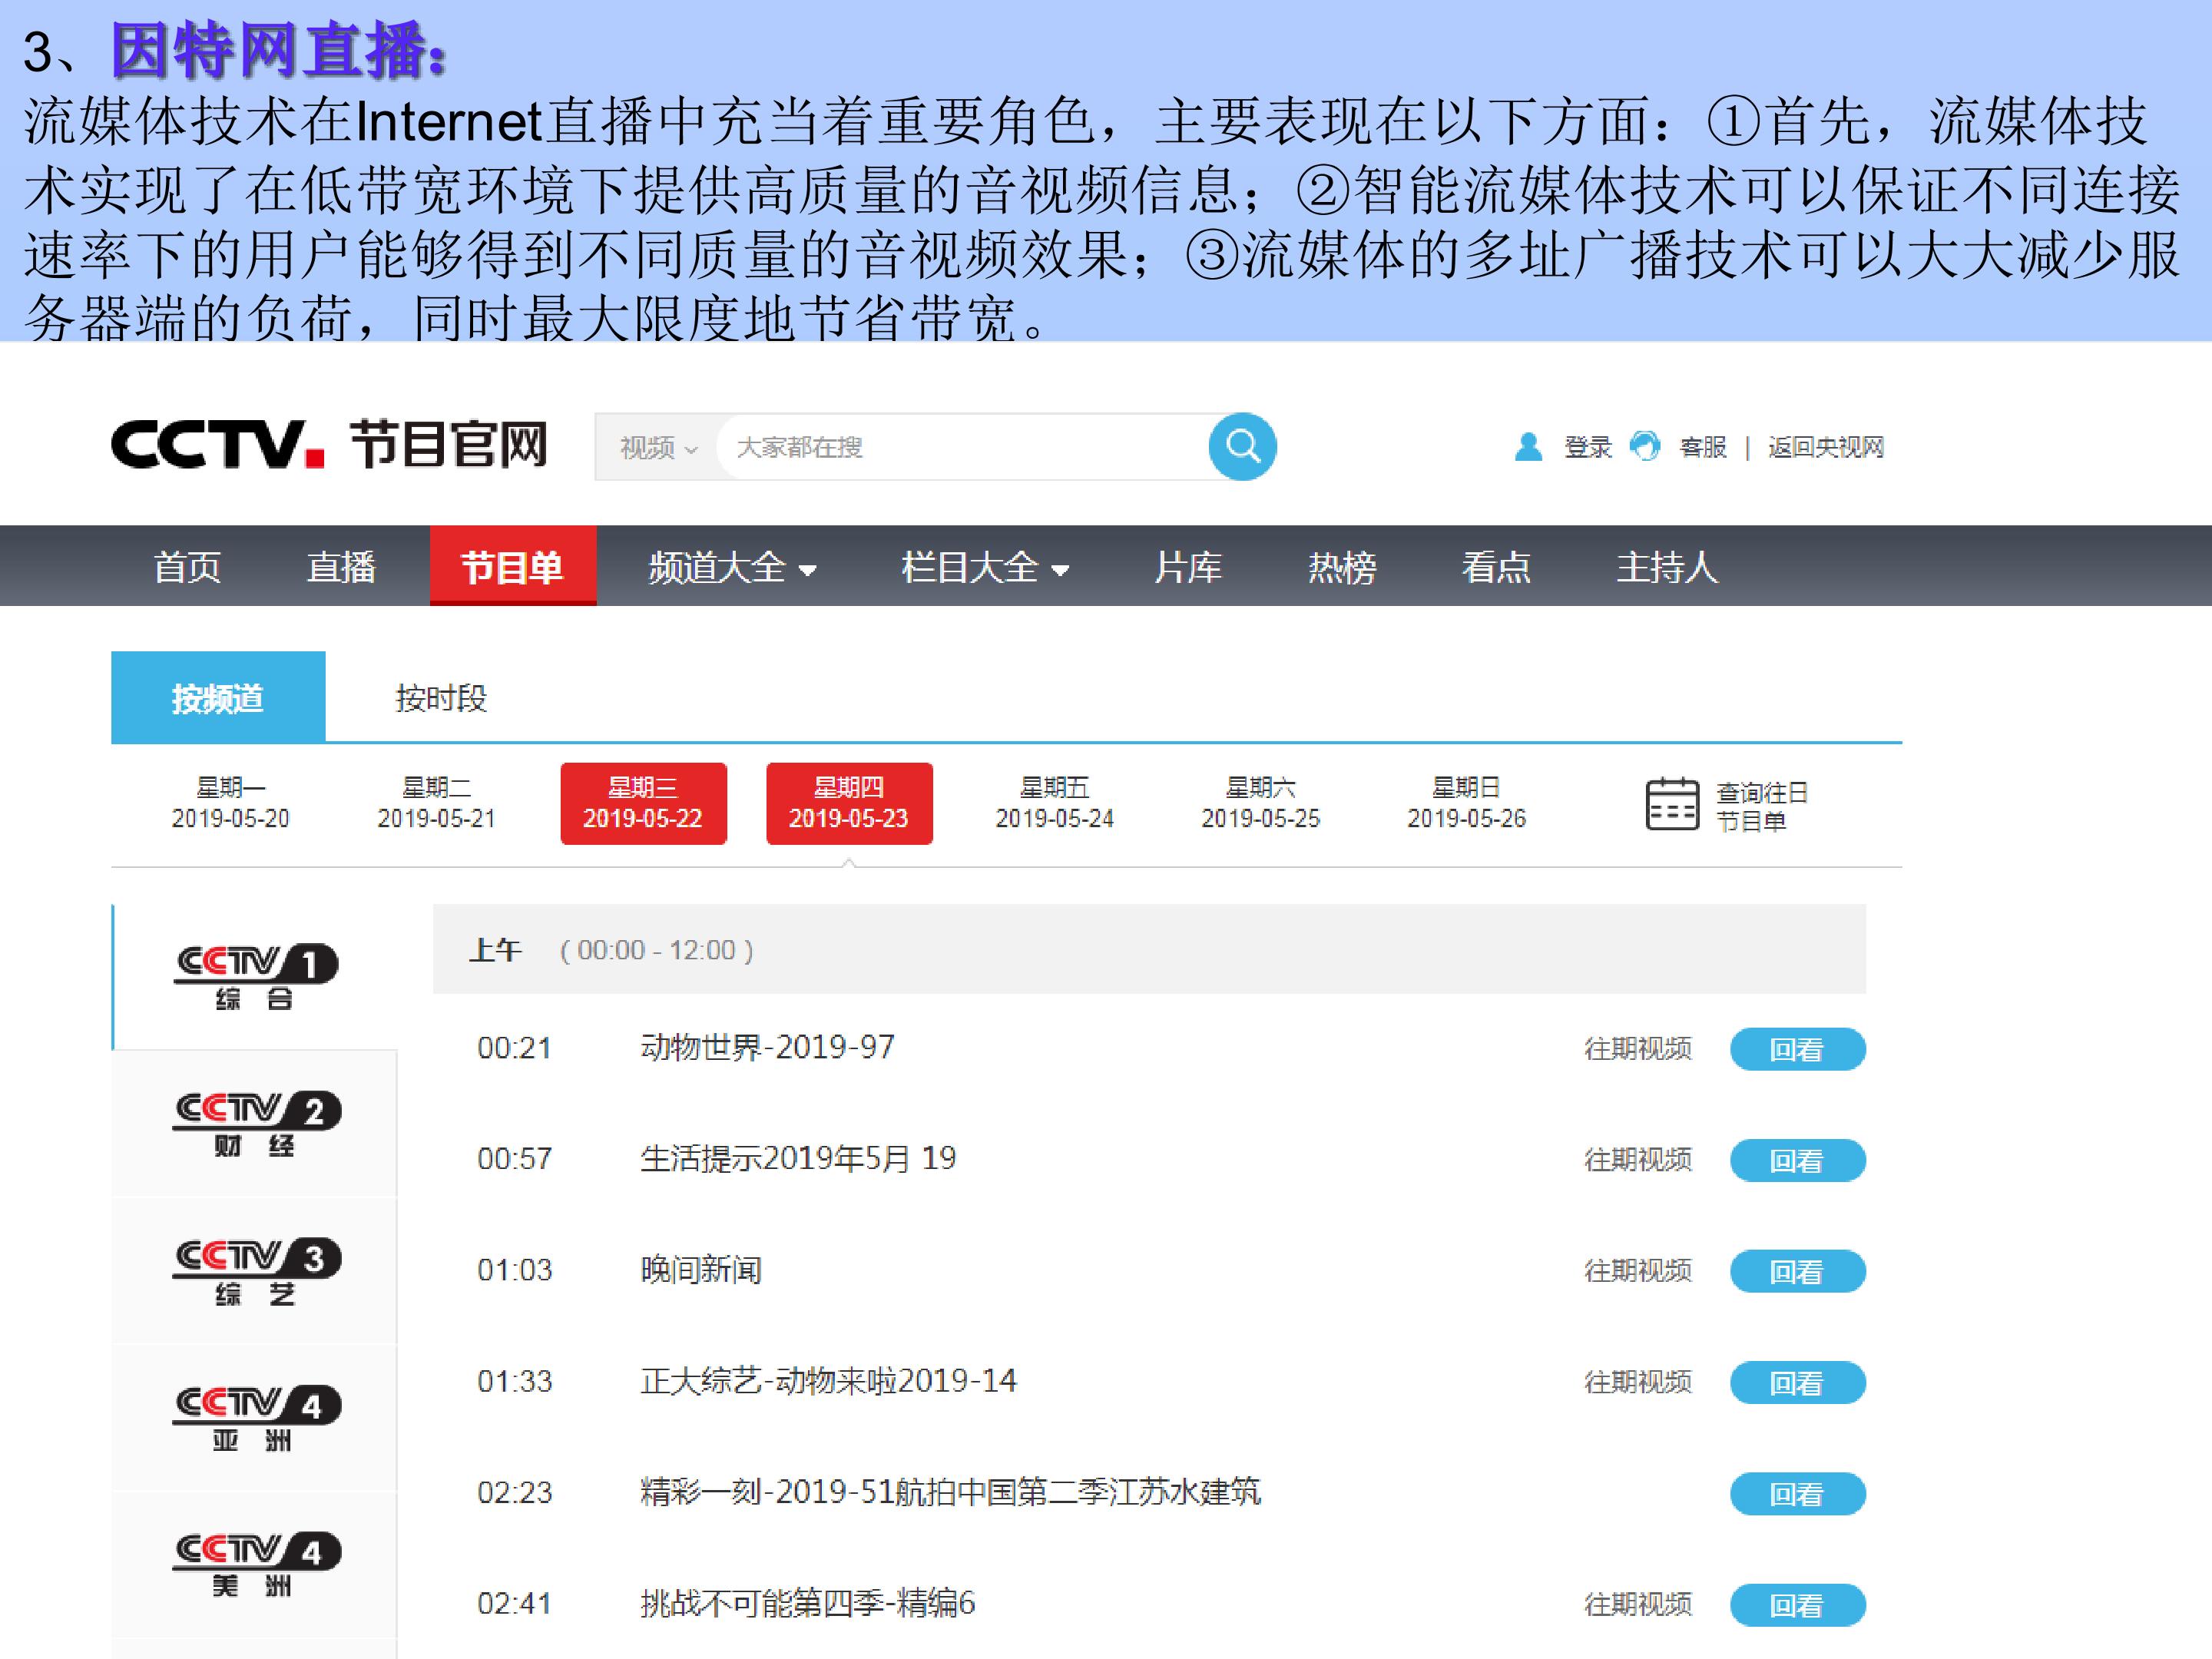This screenshot has width=2212, height=1659.
Task: Click 回看 for 动物世界-2019-97
Action: coord(1797,1049)
